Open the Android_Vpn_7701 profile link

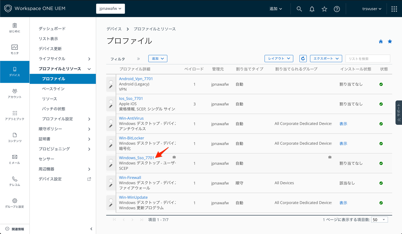[x=136, y=79]
